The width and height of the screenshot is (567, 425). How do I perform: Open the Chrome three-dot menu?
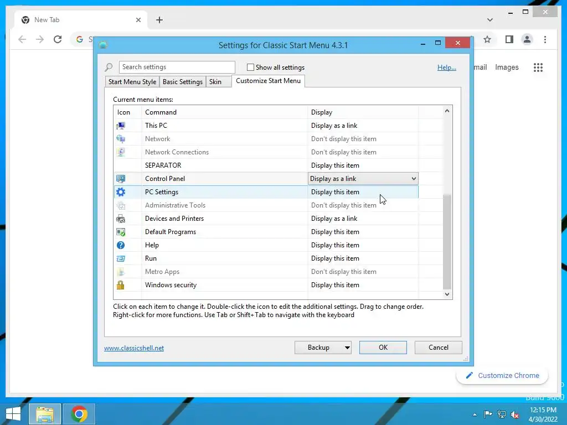[x=545, y=39]
